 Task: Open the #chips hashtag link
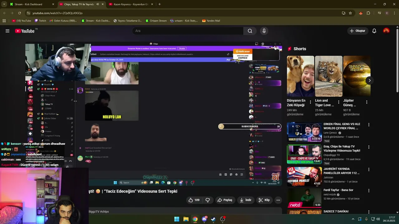(104, 212)
